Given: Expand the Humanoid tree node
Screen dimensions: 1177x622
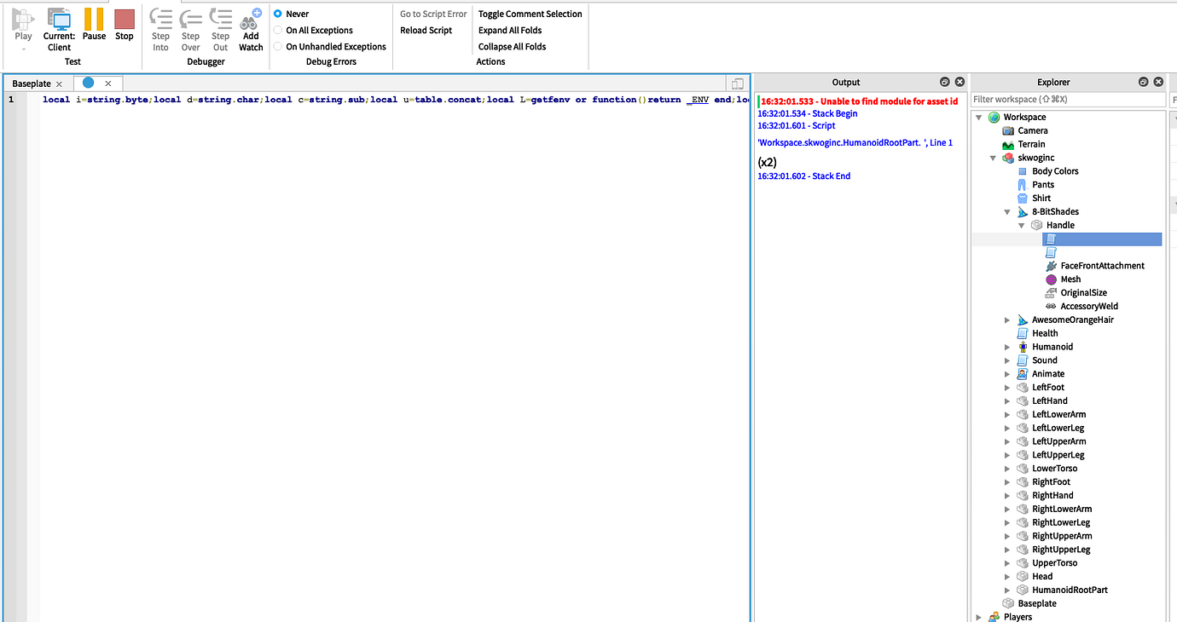Looking at the screenshot, I should pyautogui.click(x=1008, y=347).
